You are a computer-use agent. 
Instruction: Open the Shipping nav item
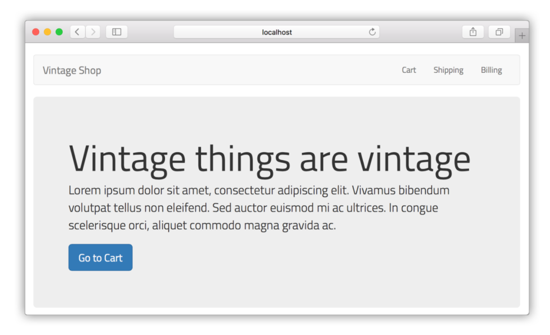(x=448, y=70)
